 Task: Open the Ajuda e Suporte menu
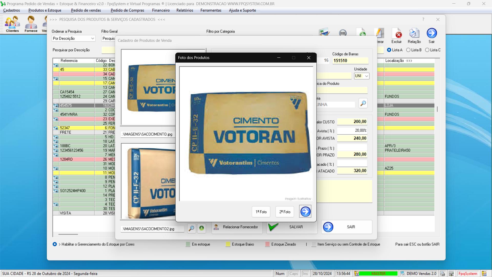pyautogui.click(x=242, y=10)
